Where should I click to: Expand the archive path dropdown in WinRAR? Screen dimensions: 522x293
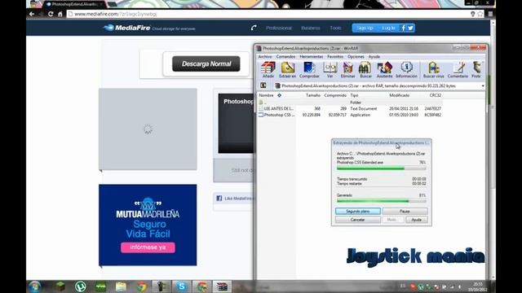[x=483, y=86]
